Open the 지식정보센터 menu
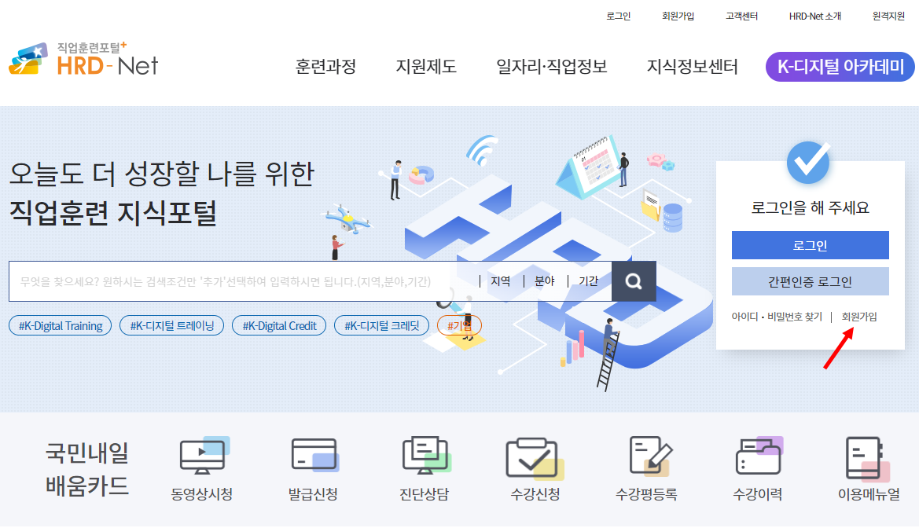The height and width of the screenshot is (528, 919). pos(692,66)
